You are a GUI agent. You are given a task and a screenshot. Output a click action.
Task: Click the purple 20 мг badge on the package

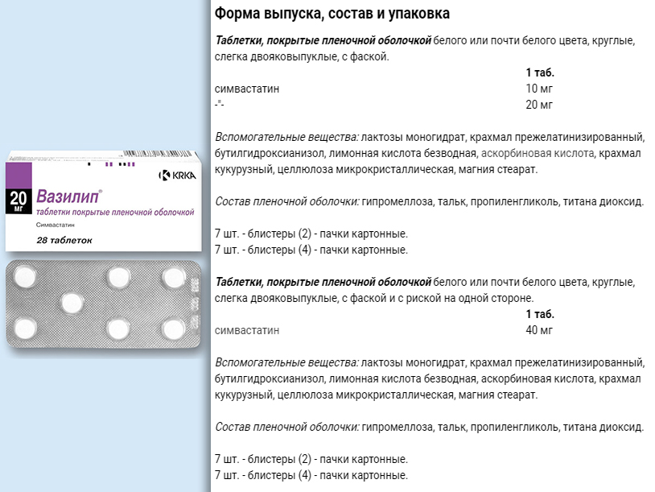click(19, 198)
